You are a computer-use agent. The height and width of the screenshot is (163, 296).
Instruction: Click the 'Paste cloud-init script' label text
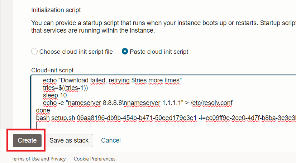159,52
